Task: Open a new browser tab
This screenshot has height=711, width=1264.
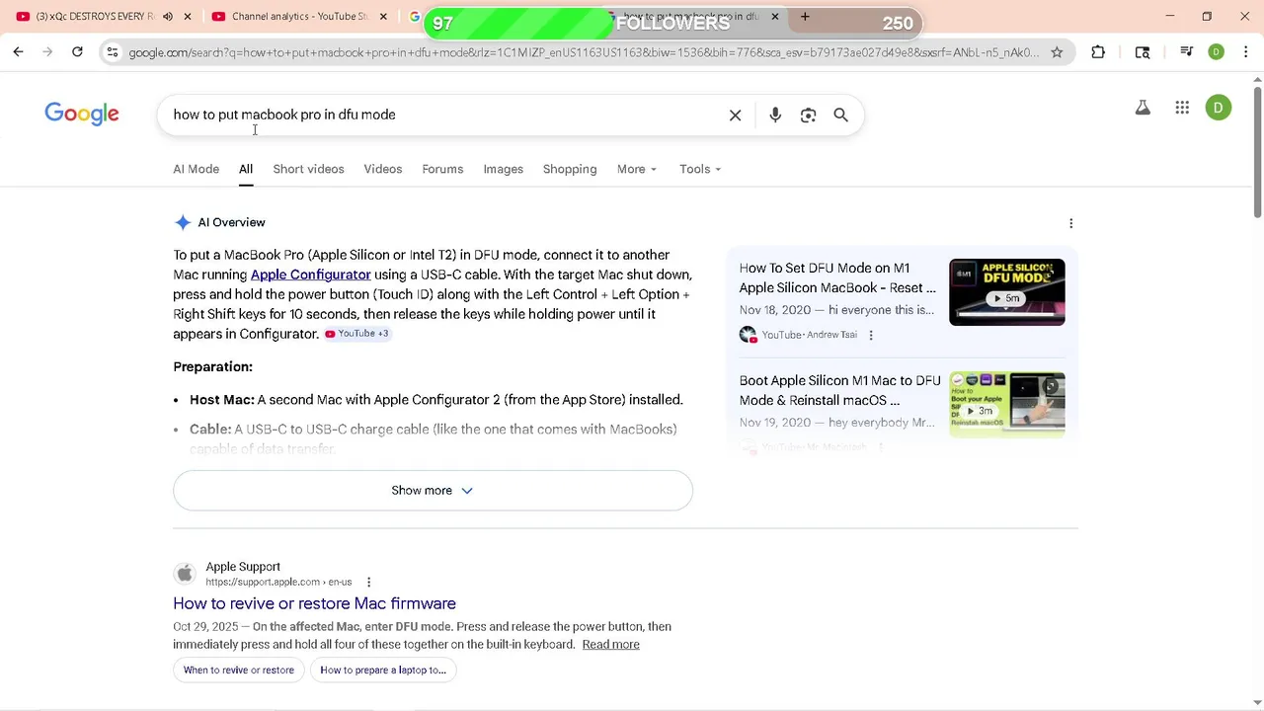Action: coord(805,17)
